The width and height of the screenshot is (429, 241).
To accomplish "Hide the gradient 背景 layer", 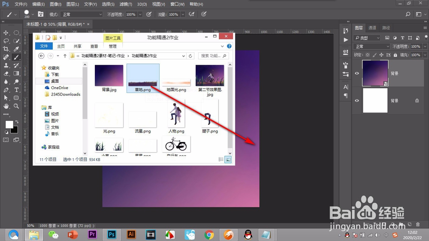I will [x=357, y=73].
